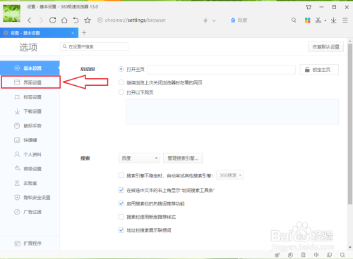The image size is (353, 259).
Task: Click the 恢复默认设置 button
Action: click(325, 46)
